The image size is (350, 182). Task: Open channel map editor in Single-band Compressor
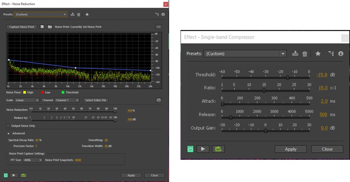(x=331, y=54)
